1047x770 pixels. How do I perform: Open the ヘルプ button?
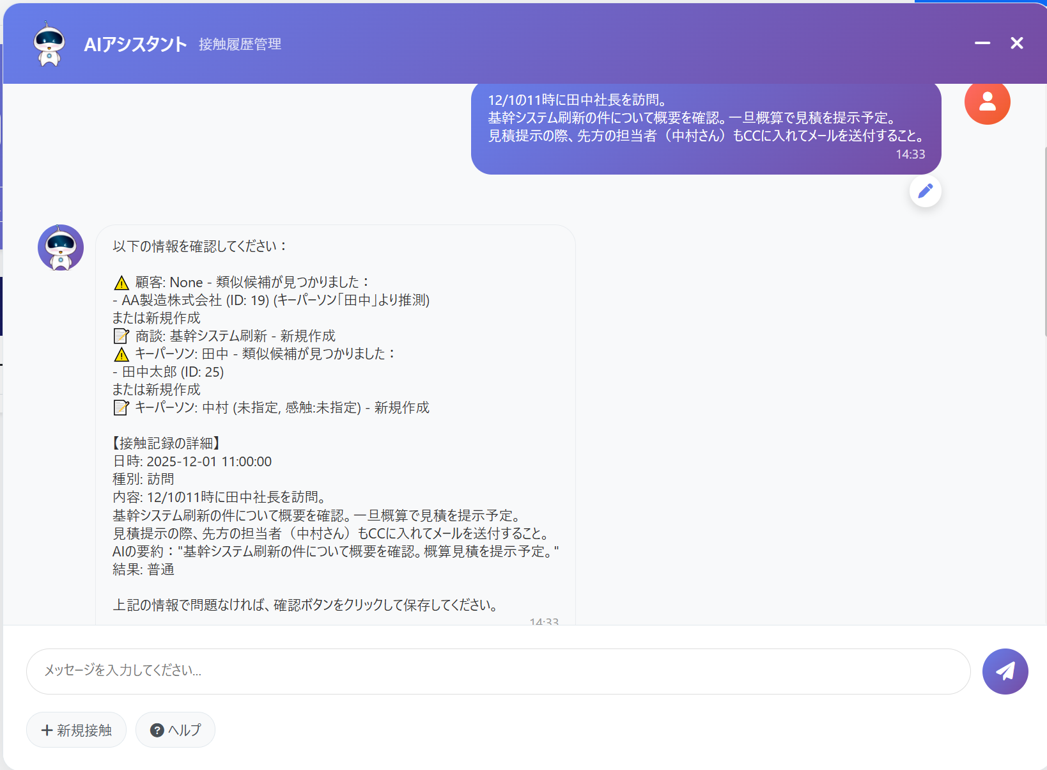[175, 730]
